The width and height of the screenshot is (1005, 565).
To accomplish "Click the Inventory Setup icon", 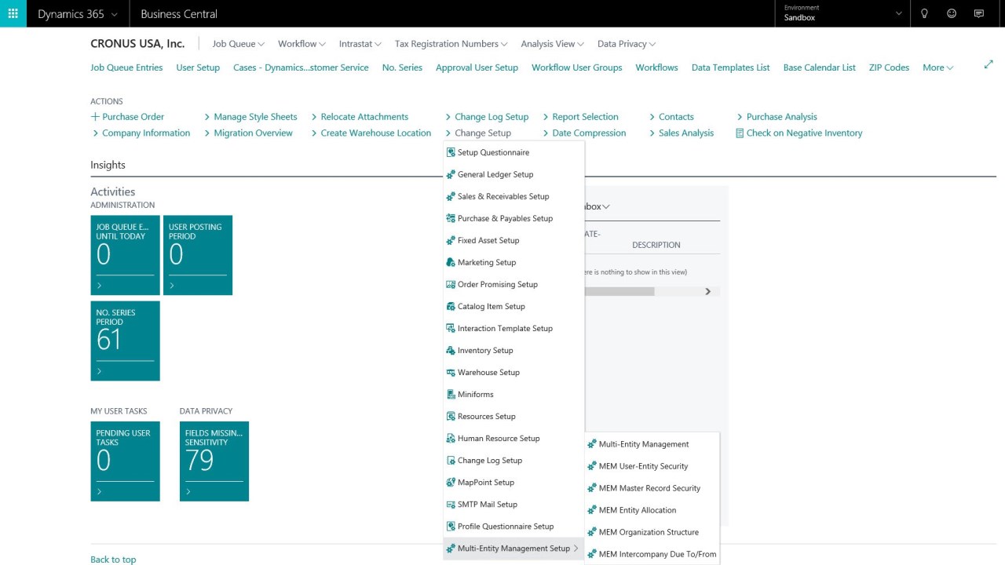I will coord(451,350).
